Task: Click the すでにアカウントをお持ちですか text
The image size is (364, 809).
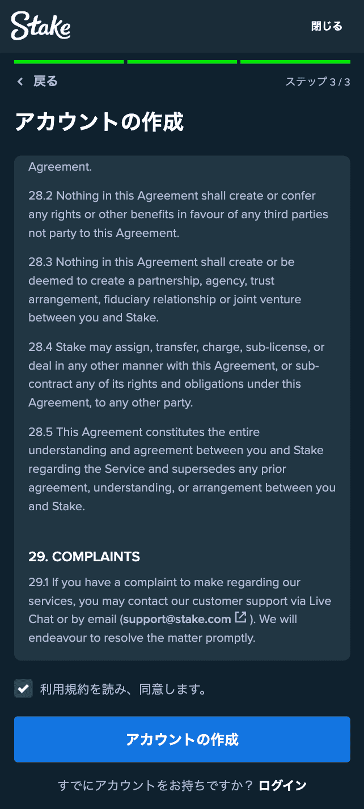Action: [x=155, y=785]
